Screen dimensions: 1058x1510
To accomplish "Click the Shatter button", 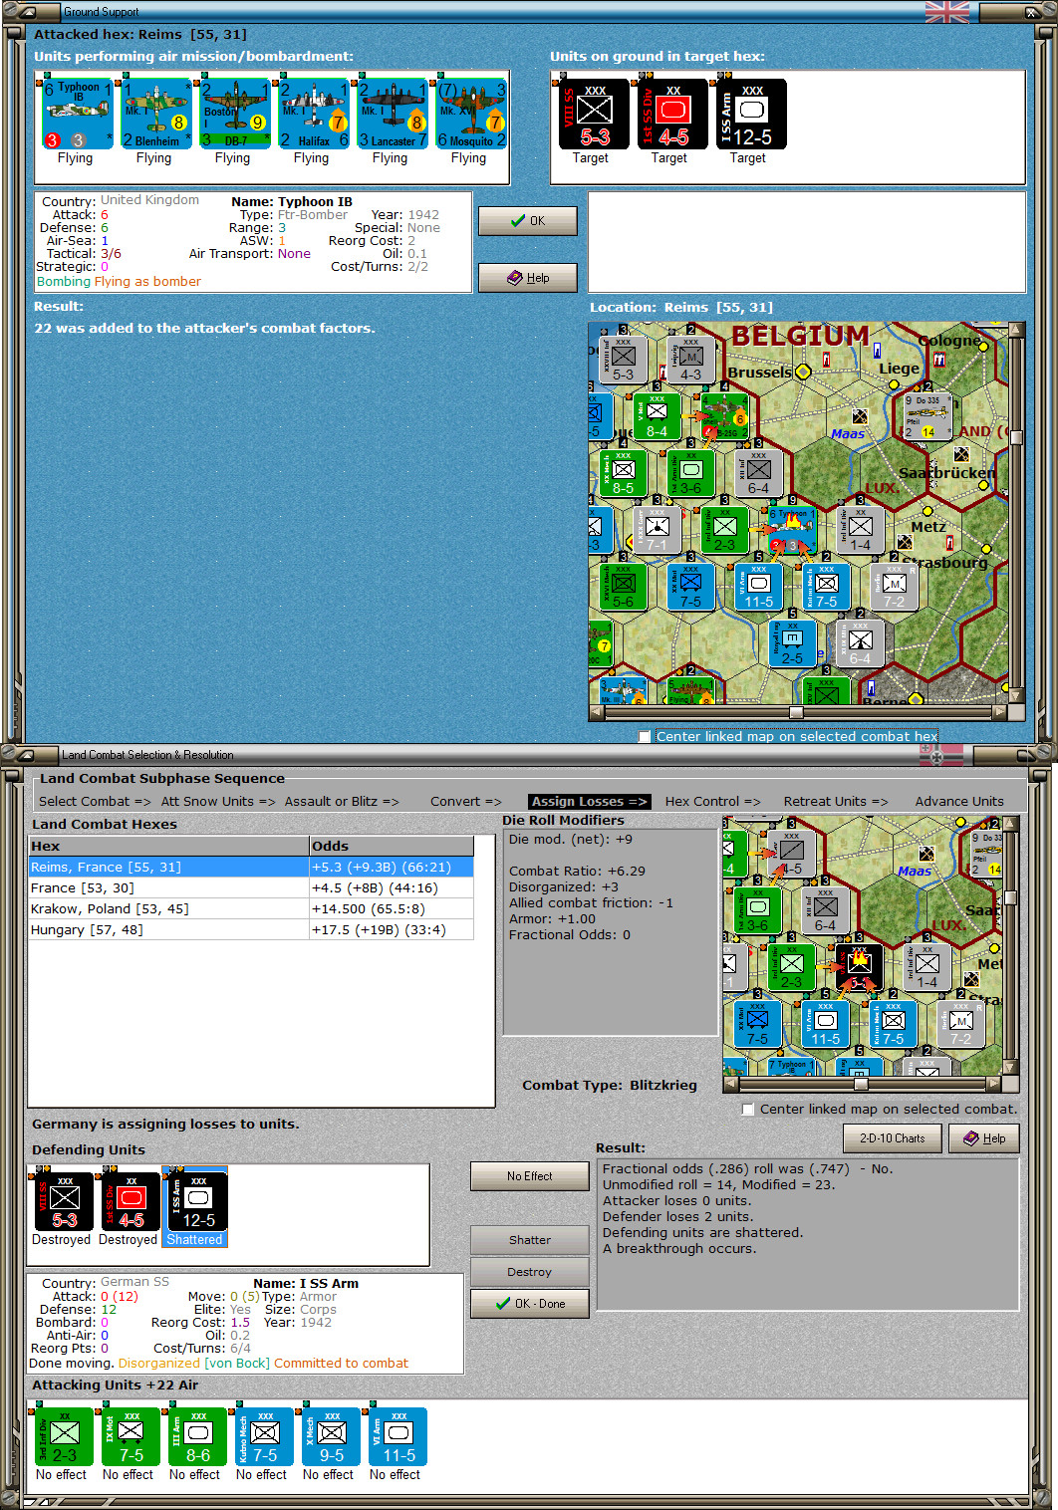I will [530, 1240].
